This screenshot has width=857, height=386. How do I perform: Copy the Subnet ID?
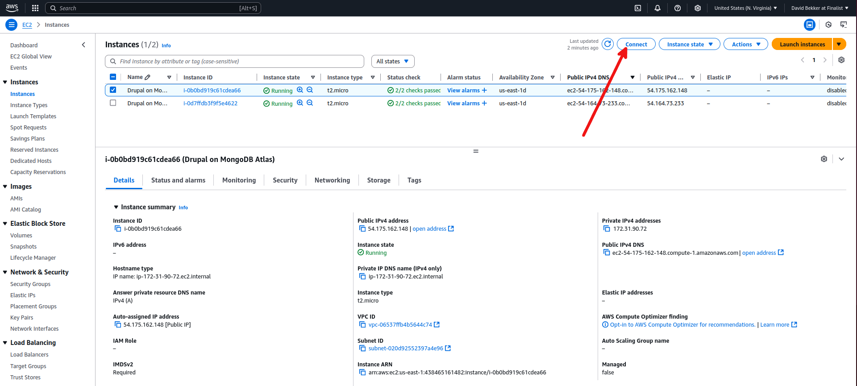click(x=362, y=349)
